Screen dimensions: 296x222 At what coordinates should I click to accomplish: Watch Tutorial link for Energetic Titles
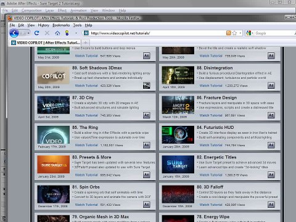click(x=211, y=175)
